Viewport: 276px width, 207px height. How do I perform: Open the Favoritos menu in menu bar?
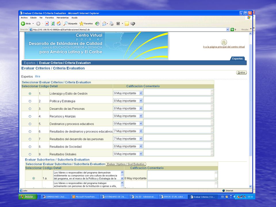(50, 18)
